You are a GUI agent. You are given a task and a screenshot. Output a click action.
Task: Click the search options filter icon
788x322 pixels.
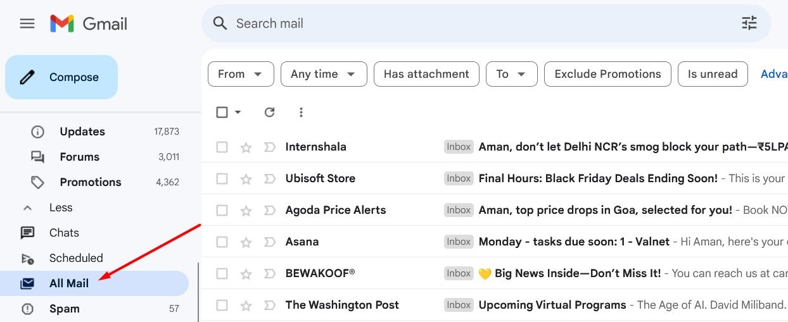tap(749, 23)
